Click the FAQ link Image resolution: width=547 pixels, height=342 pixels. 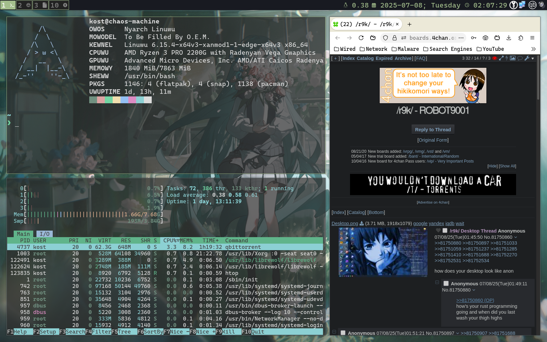(x=421, y=58)
